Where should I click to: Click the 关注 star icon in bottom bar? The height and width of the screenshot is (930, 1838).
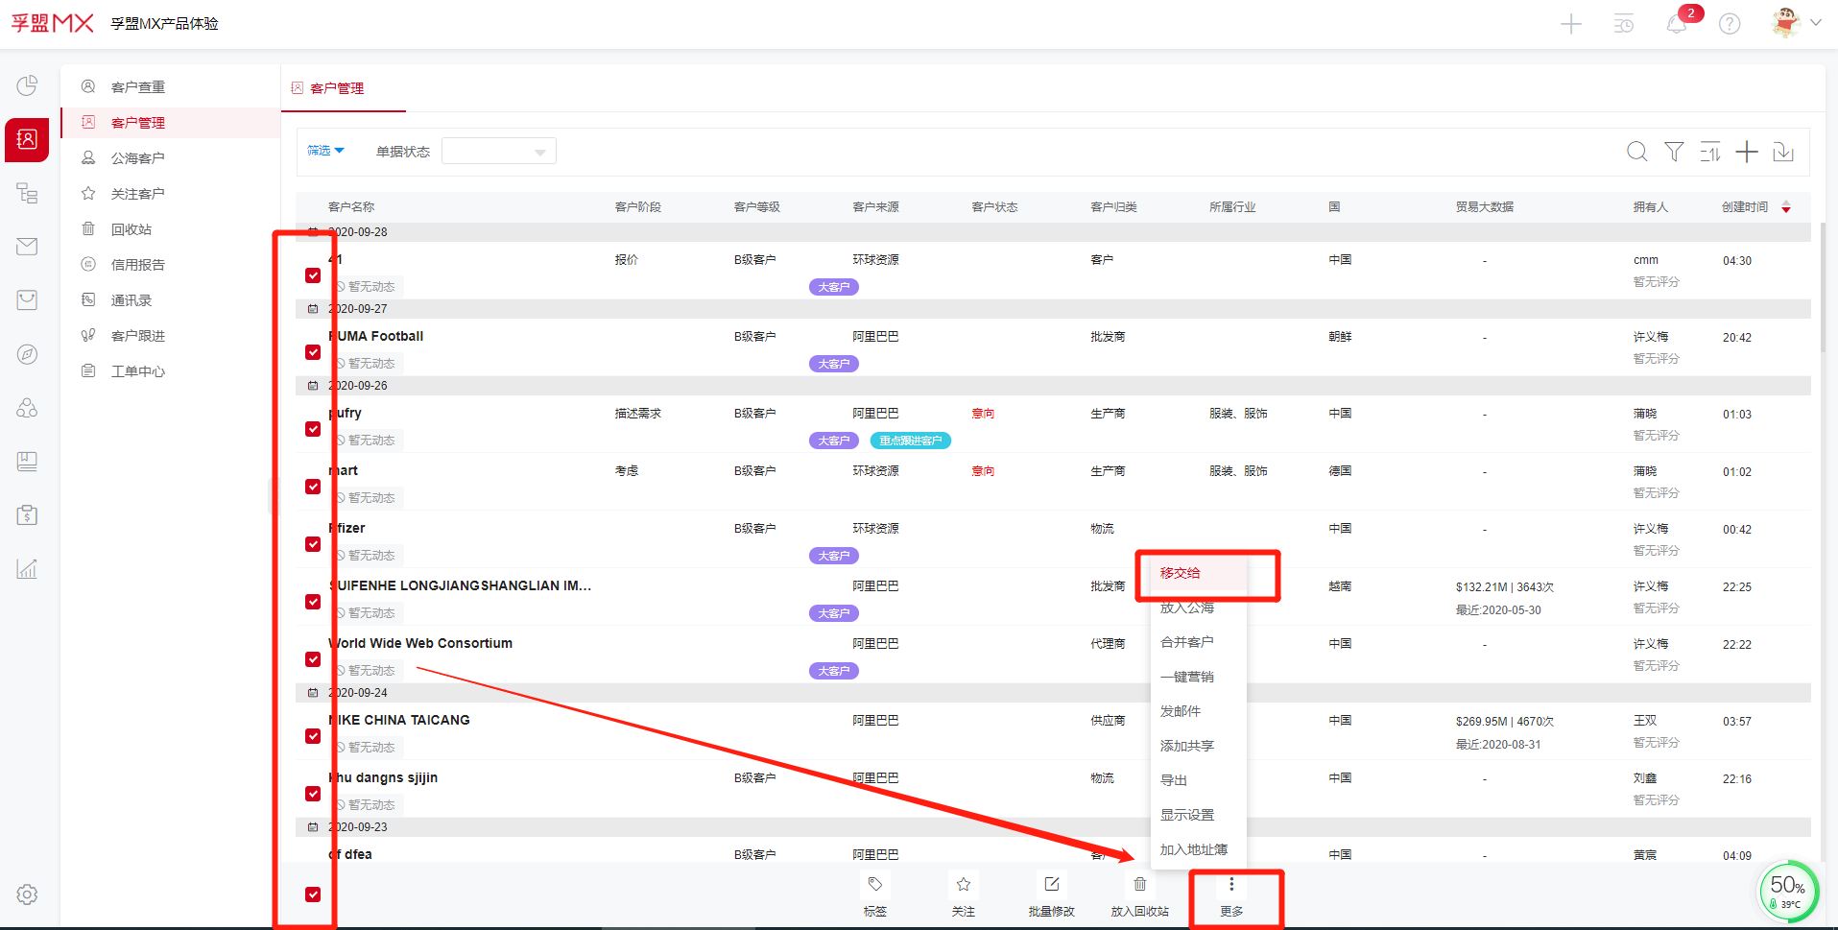pos(963,885)
